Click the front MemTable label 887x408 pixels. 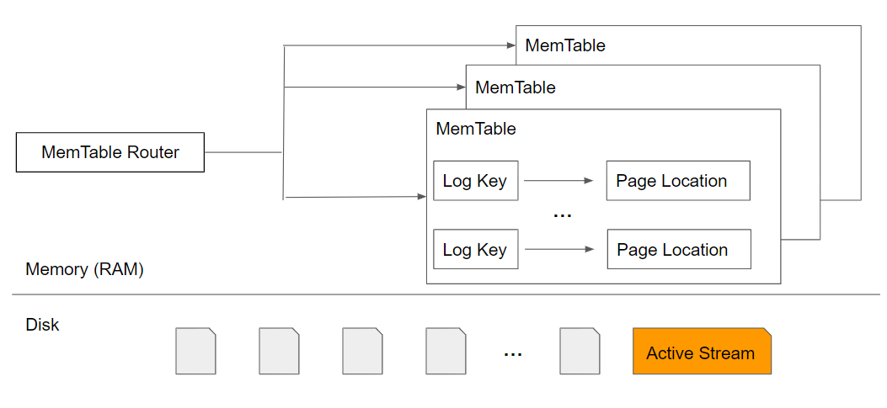click(x=476, y=129)
